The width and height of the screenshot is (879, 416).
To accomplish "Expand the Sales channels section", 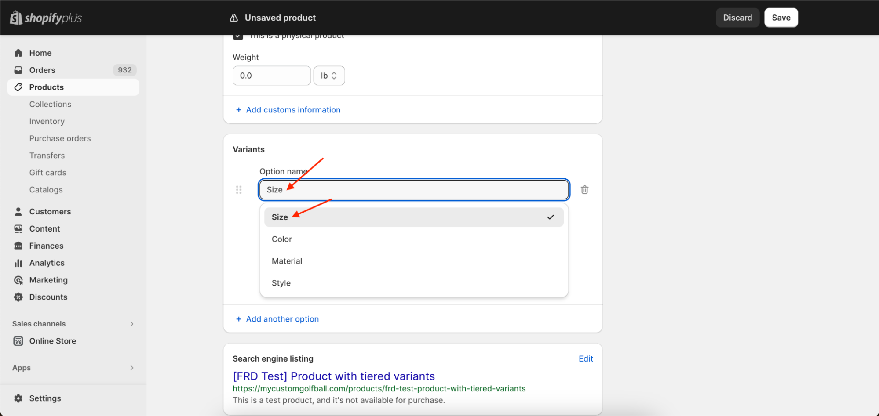I will [x=132, y=324].
